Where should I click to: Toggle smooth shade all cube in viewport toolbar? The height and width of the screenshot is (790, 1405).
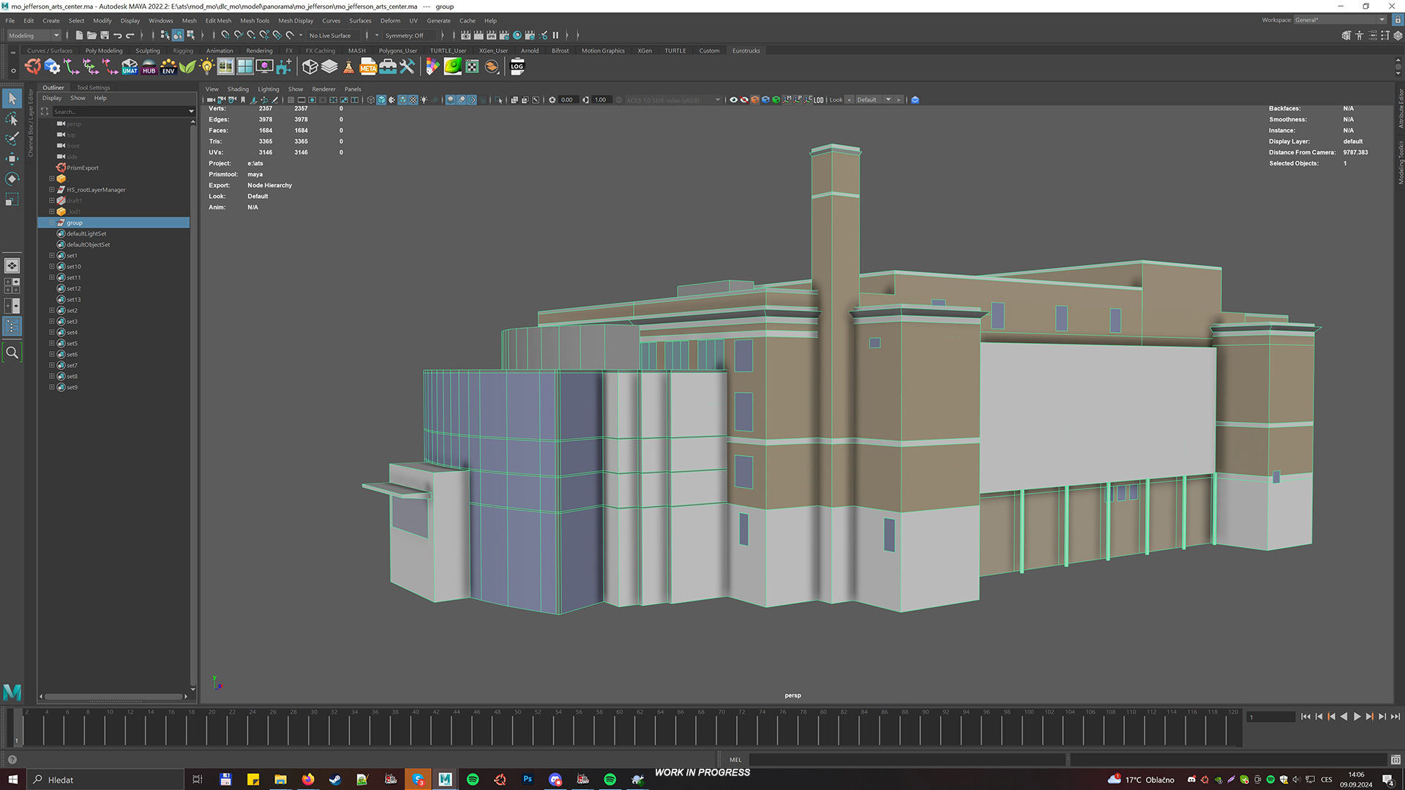(381, 100)
